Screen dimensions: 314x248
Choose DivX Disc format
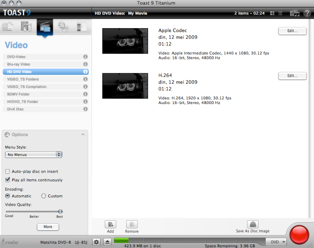46,109
